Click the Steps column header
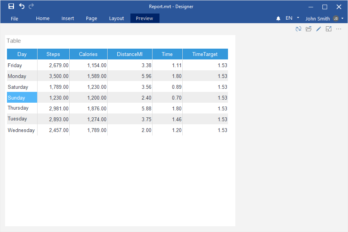The image size is (348, 232). click(53, 54)
